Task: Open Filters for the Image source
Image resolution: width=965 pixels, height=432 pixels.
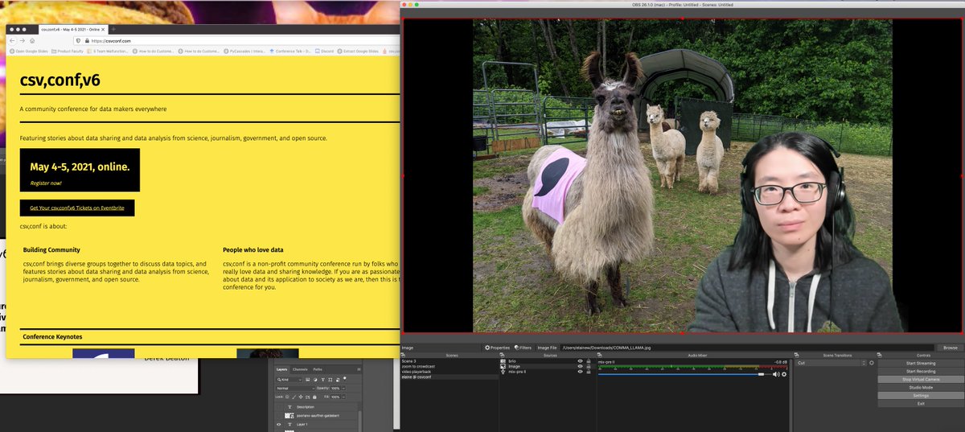Action: (x=524, y=348)
